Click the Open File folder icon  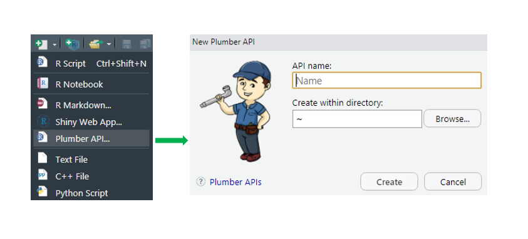[x=96, y=44]
